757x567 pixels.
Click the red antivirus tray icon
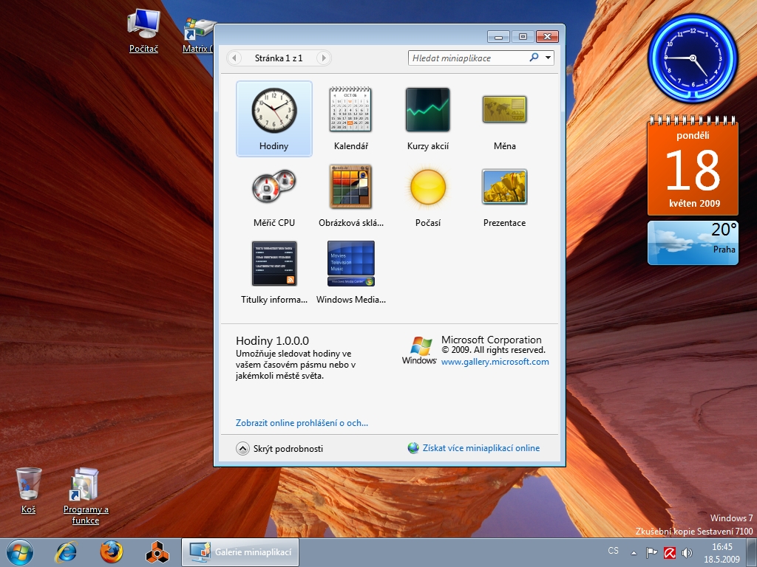(670, 552)
